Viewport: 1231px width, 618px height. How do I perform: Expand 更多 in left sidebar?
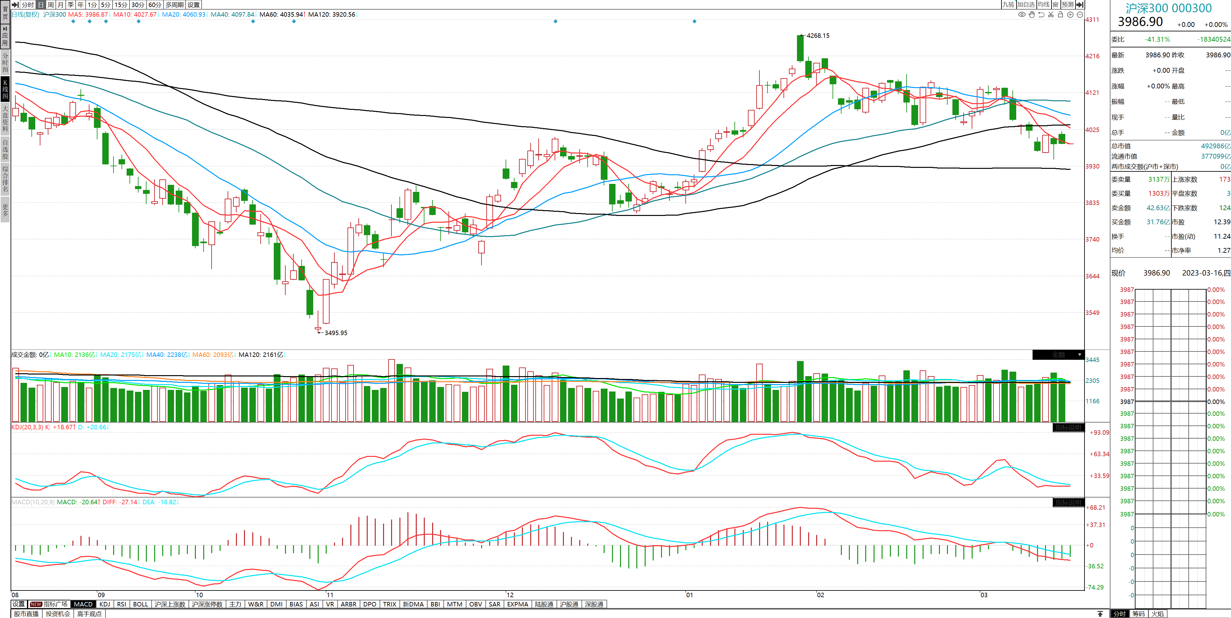pyautogui.click(x=5, y=210)
